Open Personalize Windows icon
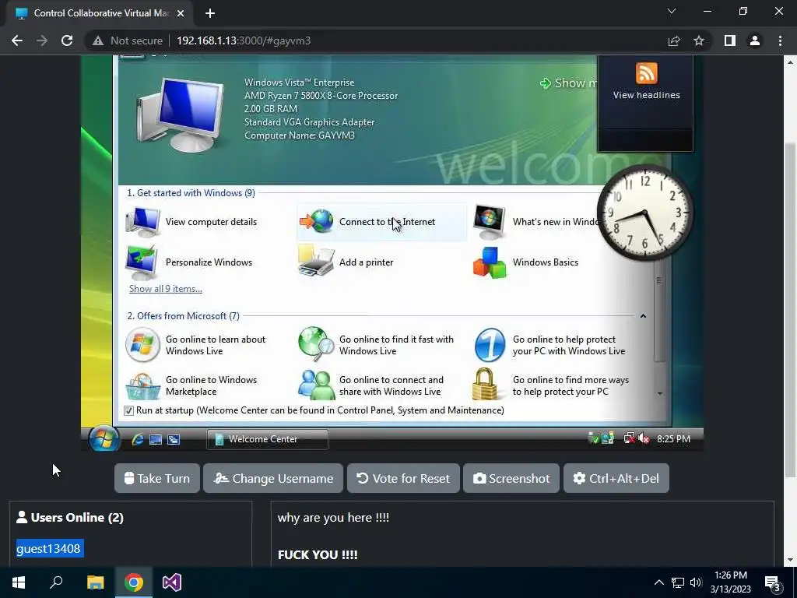This screenshot has height=598, width=797. pos(142,262)
